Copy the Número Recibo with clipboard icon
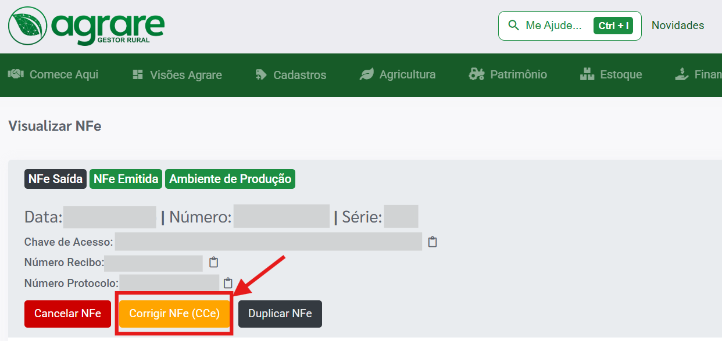 coord(213,262)
